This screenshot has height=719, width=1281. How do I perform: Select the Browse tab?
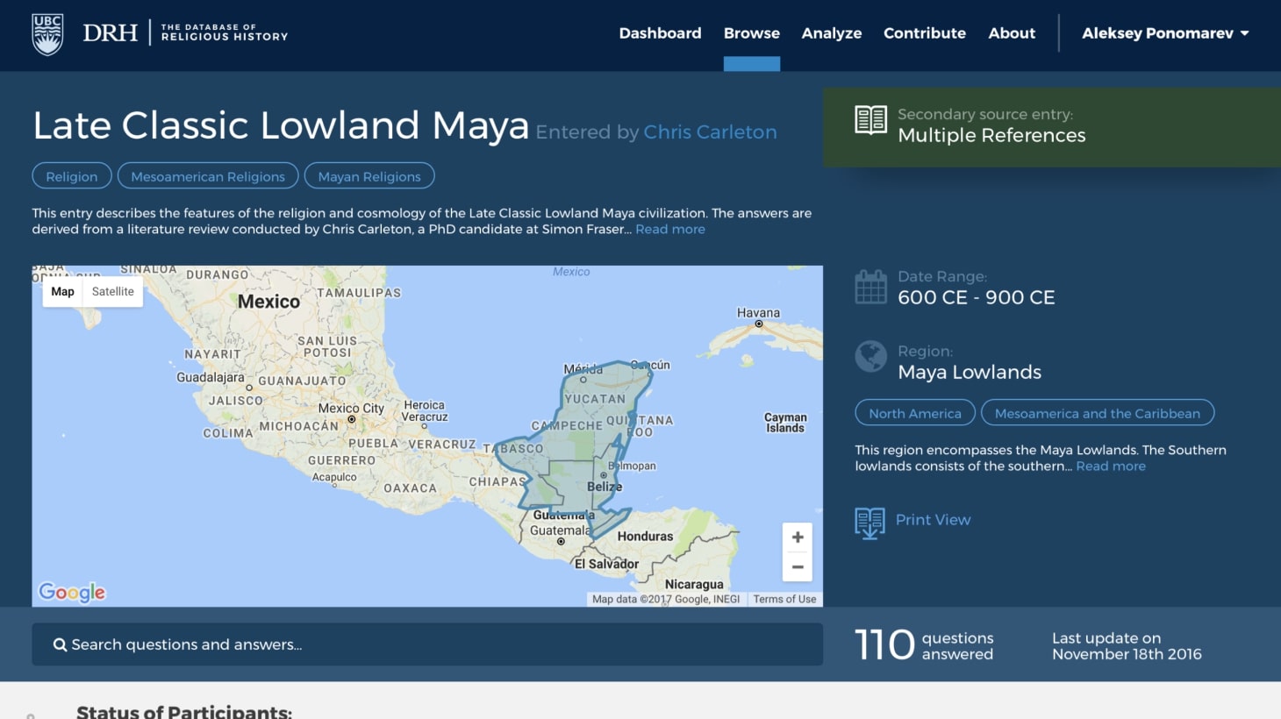[x=752, y=33]
